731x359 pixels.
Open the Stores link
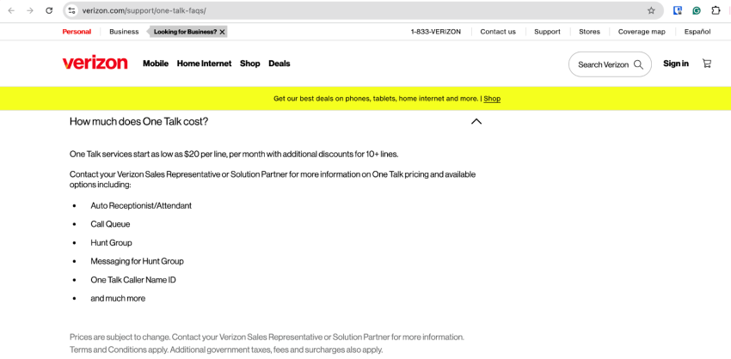tap(589, 32)
